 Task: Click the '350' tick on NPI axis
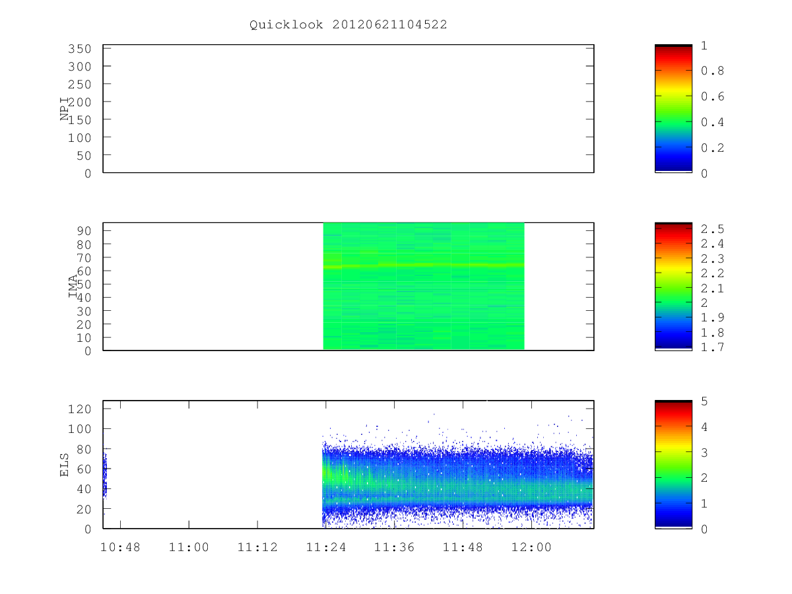[x=79, y=49]
